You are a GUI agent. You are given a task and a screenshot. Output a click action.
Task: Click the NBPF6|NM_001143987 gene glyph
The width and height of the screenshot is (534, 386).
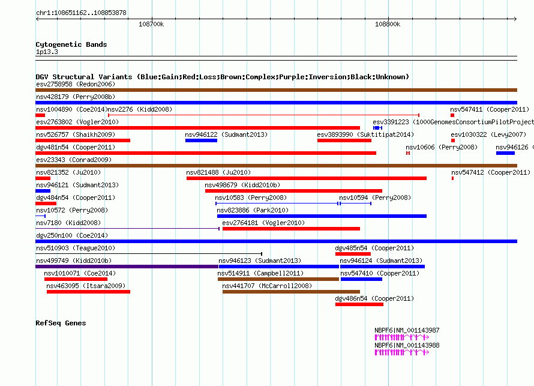[x=402, y=337]
